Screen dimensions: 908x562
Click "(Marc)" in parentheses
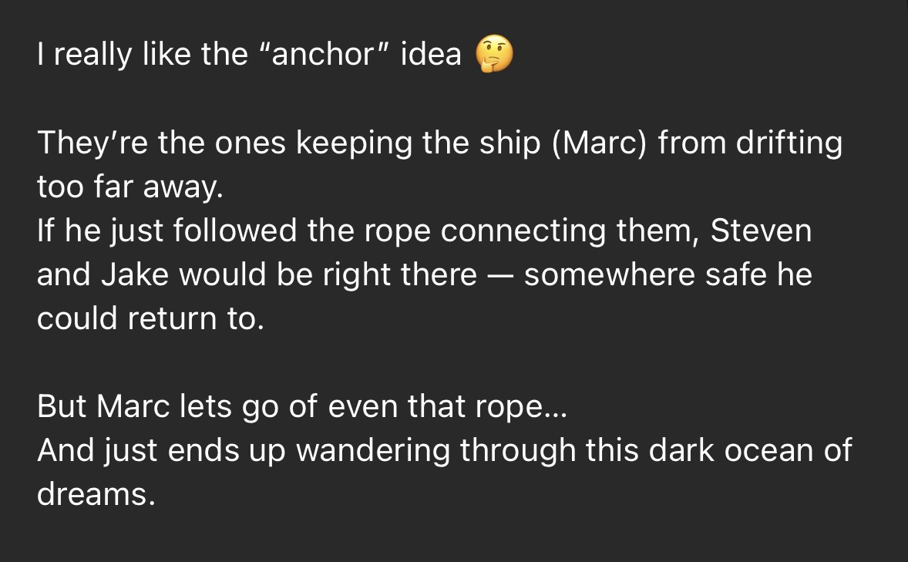point(600,143)
